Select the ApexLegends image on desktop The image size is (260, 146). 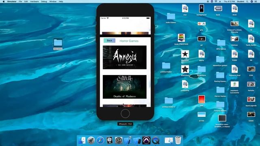pyautogui.click(x=251, y=99)
